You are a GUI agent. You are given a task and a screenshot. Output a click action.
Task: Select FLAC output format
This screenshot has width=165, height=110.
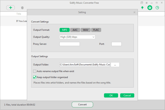[x=96, y=30]
